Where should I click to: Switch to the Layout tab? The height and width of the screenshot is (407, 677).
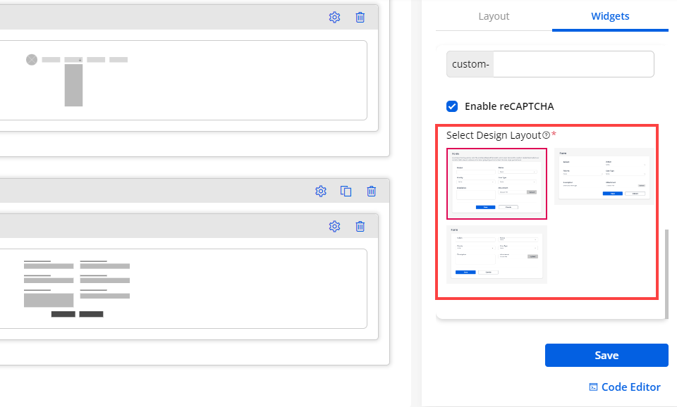(494, 16)
